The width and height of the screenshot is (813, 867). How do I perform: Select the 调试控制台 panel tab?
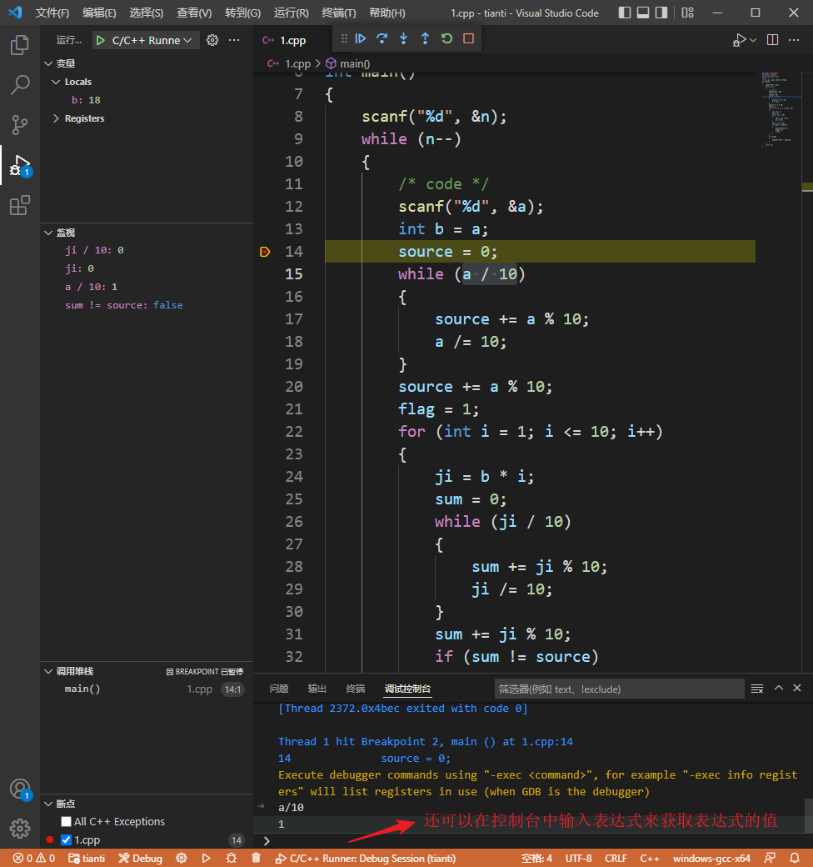(x=407, y=689)
